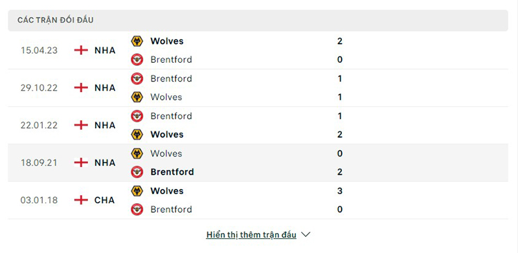Click the Wolves crest in the 03.01.18 match
The width and height of the screenshot is (518, 253).
pos(137,191)
